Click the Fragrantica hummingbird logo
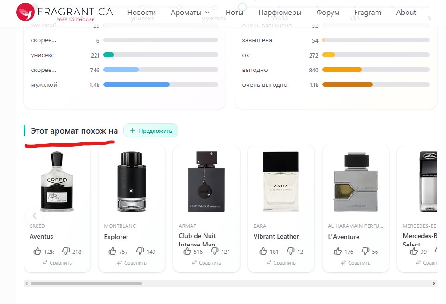 25,12
